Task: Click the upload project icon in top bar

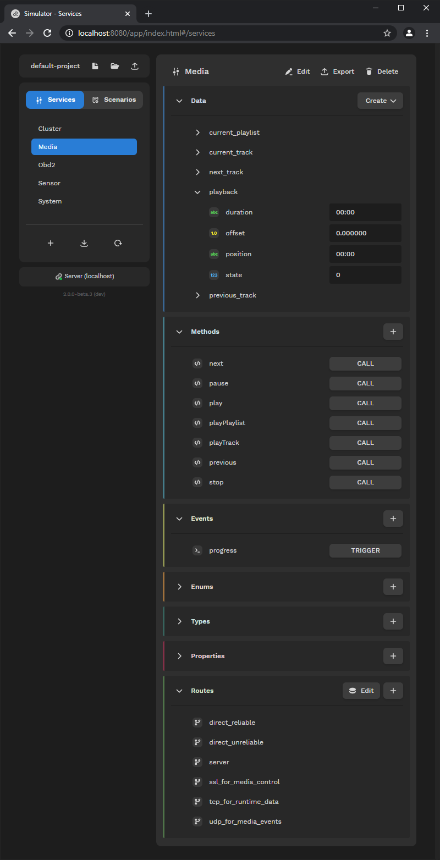Action: point(135,65)
